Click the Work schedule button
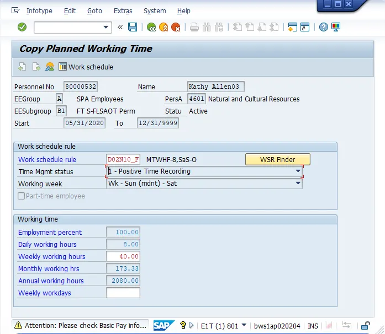The image size is (385, 334). click(x=86, y=67)
